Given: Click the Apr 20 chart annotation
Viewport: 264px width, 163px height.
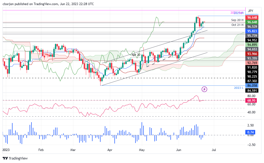Looking at the screenshot, I should click(136, 54).
